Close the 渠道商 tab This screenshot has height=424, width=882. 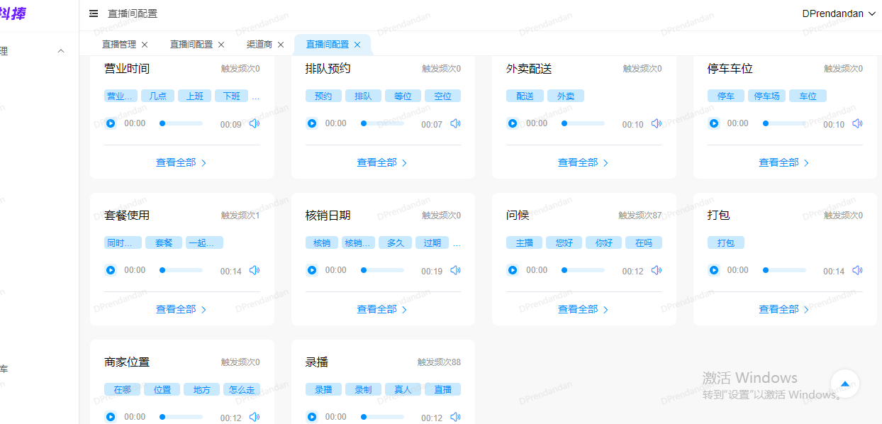coord(281,45)
